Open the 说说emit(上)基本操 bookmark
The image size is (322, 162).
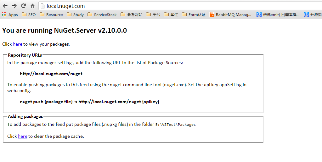[278, 14]
